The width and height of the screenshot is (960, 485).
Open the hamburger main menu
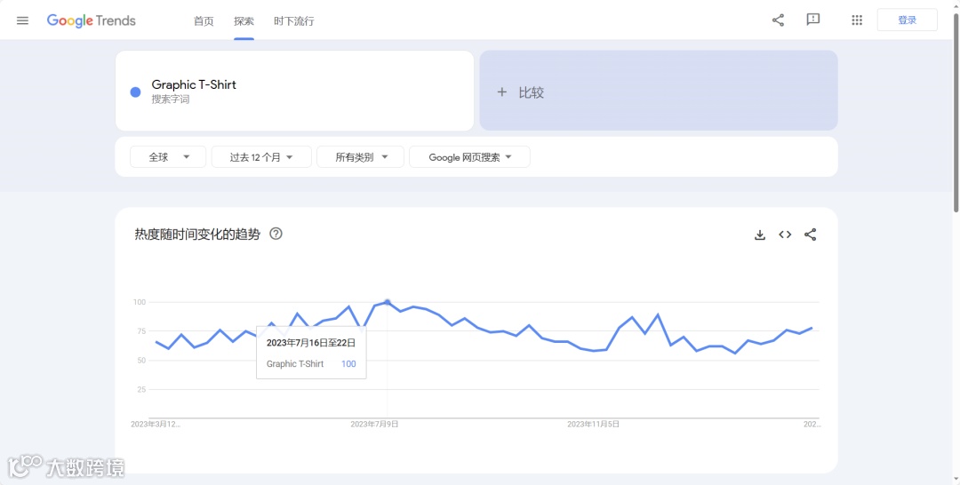[x=22, y=20]
